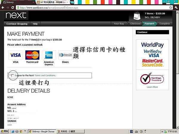Reload the page with the refresh icon
The image size is (179, 134).
(x=13, y=7)
